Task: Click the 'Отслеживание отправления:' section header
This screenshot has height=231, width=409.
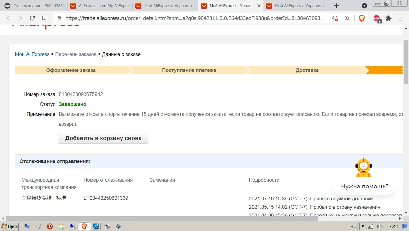Action: [55, 162]
